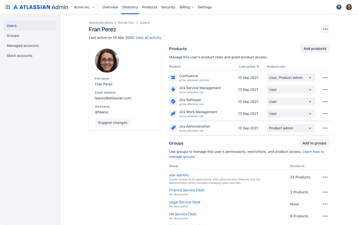358x225 pixels.
Task: Expand the Billing menu
Action: [187, 7]
